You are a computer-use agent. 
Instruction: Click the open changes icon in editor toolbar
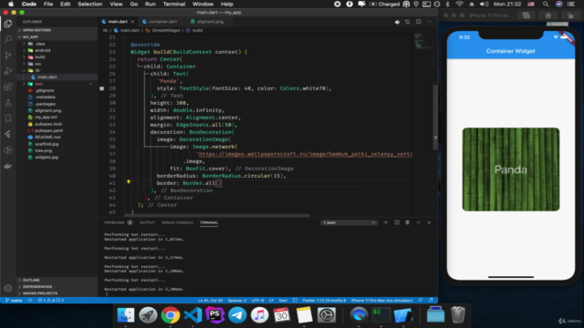point(408,22)
